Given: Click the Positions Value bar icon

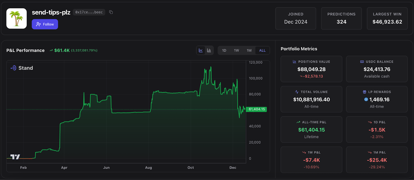Looking at the screenshot, I should point(294,62).
